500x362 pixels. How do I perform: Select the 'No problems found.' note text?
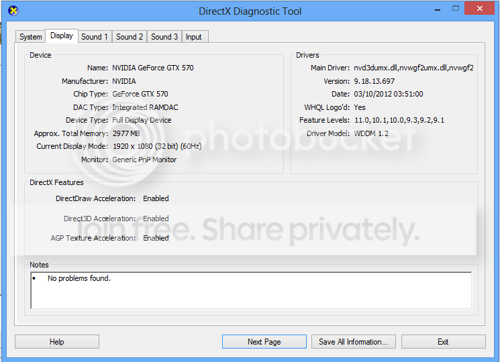(79, 278)
